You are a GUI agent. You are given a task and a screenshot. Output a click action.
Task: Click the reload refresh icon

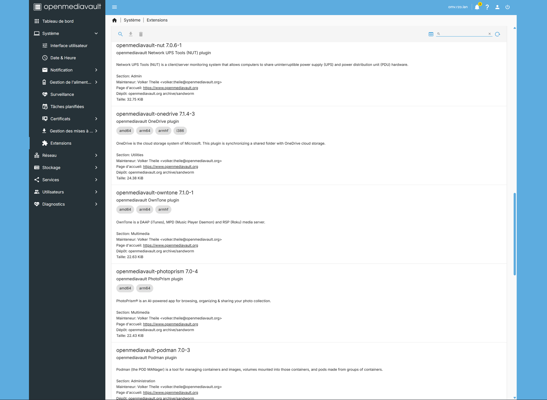[497, 34]
